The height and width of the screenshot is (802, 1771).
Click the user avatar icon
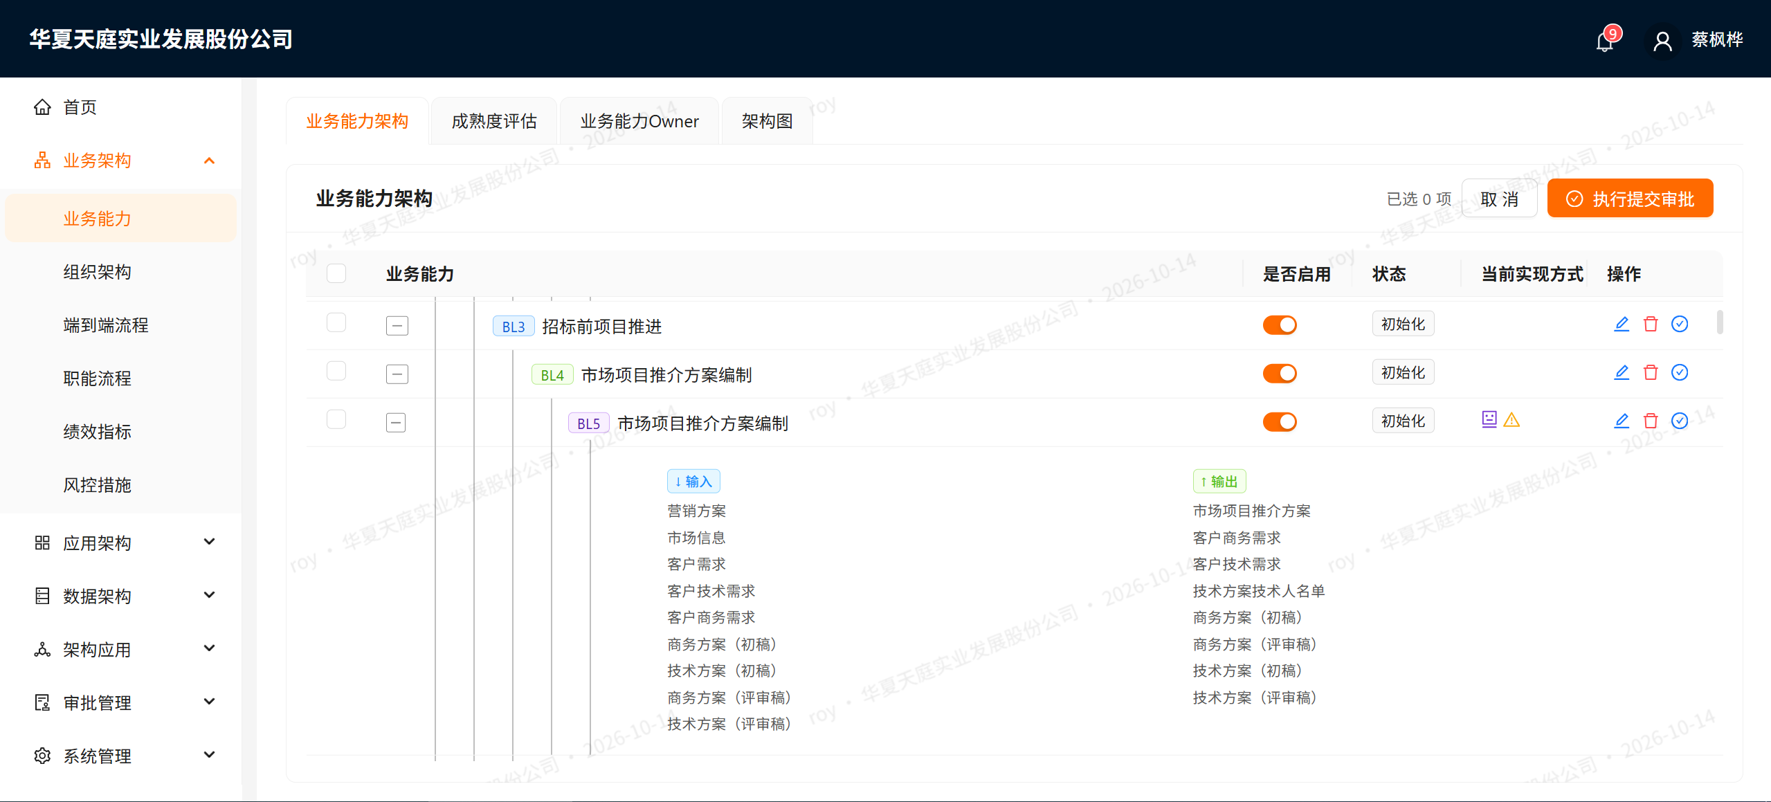click(x=1662, y=41)
